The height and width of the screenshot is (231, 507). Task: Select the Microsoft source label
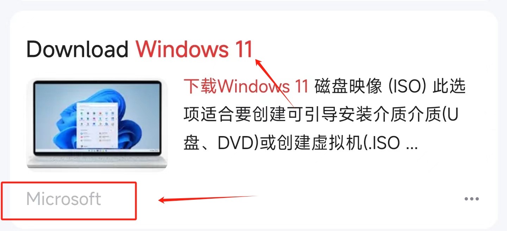(x=64, y=199)
